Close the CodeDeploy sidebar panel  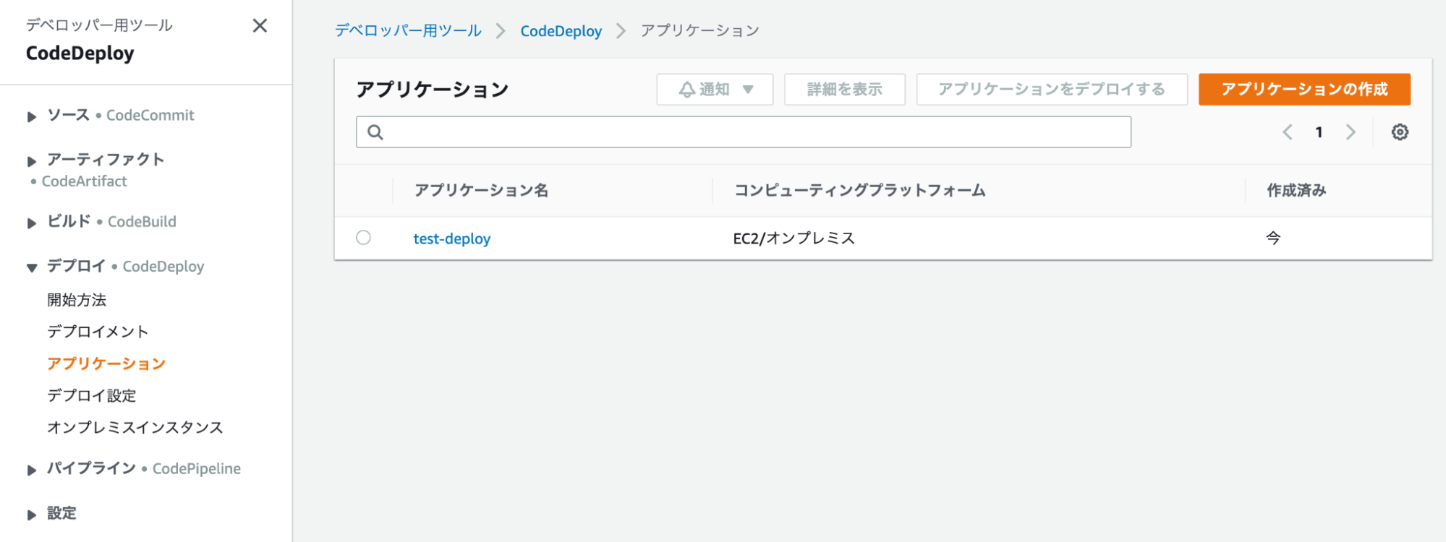pos(260,26)
